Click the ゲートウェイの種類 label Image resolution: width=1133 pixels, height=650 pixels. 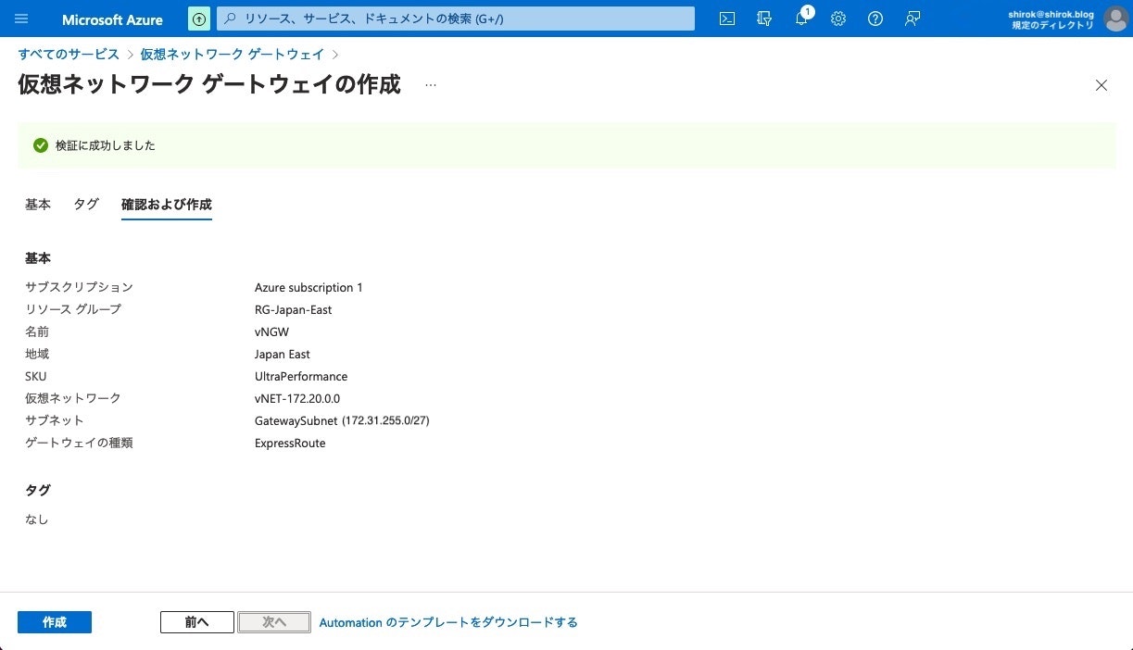(79, 443)
